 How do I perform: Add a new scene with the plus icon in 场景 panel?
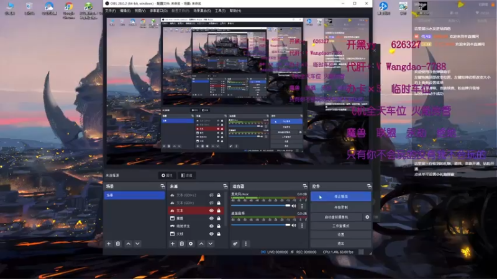(109, 244)
